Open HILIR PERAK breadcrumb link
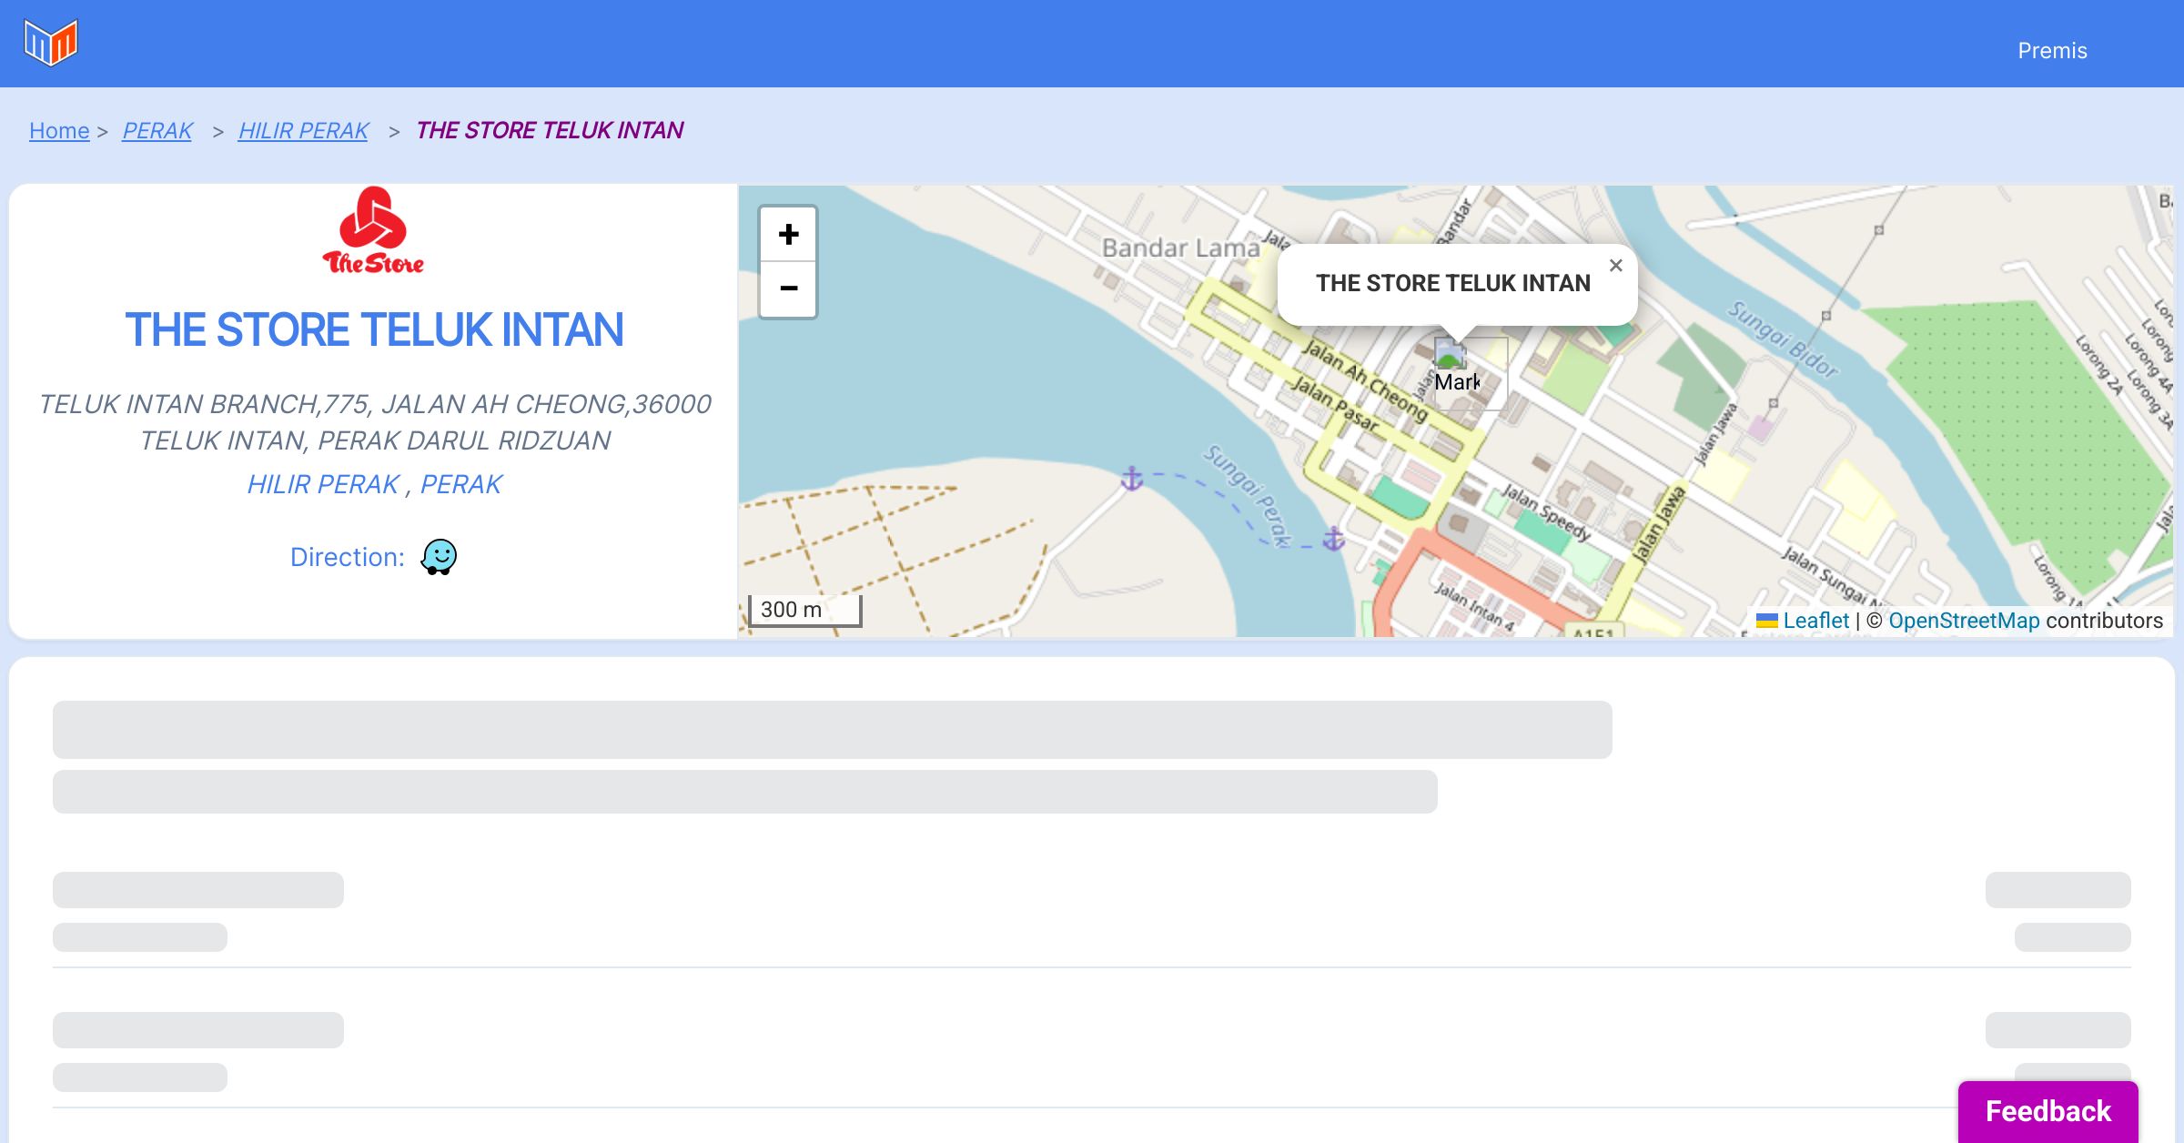Image resolution: width=2184 pixels, height=1143 pixels. 303,131
